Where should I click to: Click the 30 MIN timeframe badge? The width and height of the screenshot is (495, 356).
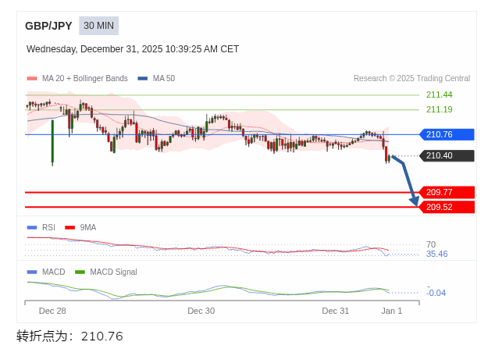click(98, 26)
